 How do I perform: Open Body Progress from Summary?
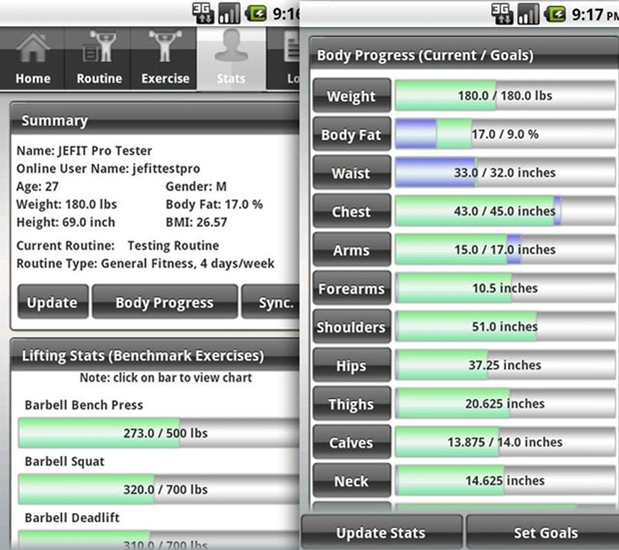pyautogui.click(x=165, y=301)
